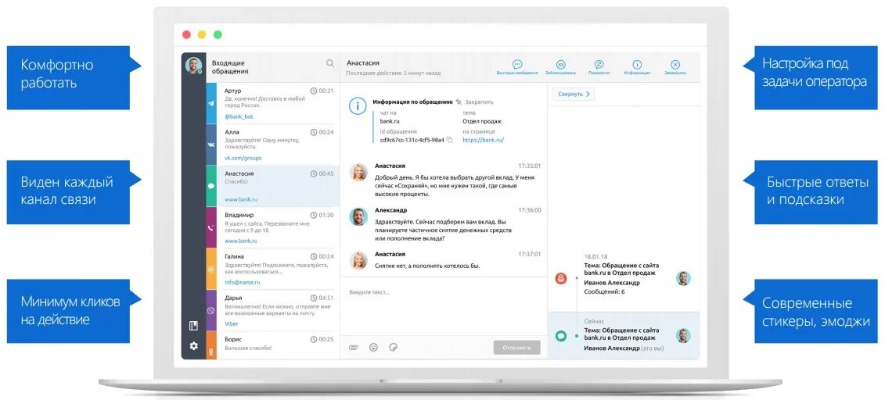Collapse the side panel with Свернуть

point(574,94)
